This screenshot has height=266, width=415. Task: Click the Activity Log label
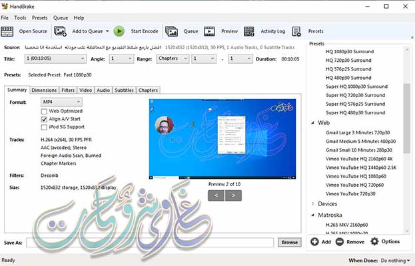pos(273,31)
